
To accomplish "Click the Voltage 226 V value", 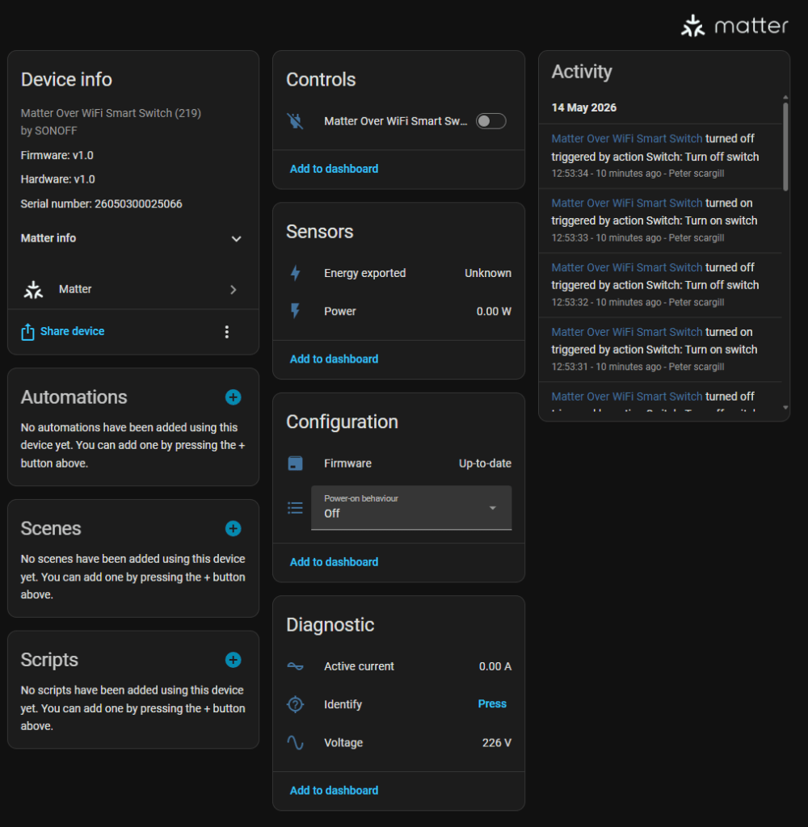I will [497, 743].
